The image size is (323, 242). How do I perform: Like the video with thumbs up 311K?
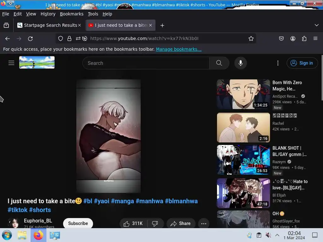pyautogui.click(x=133, y=223)
